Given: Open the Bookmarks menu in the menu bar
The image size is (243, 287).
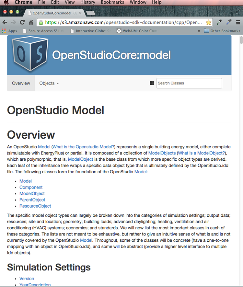Looking at the screenshot, I should click(112, 2).
